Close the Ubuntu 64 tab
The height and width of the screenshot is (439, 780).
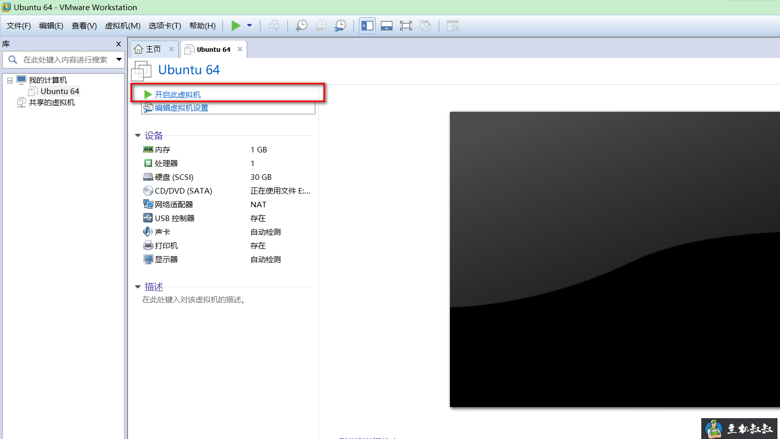240,49
